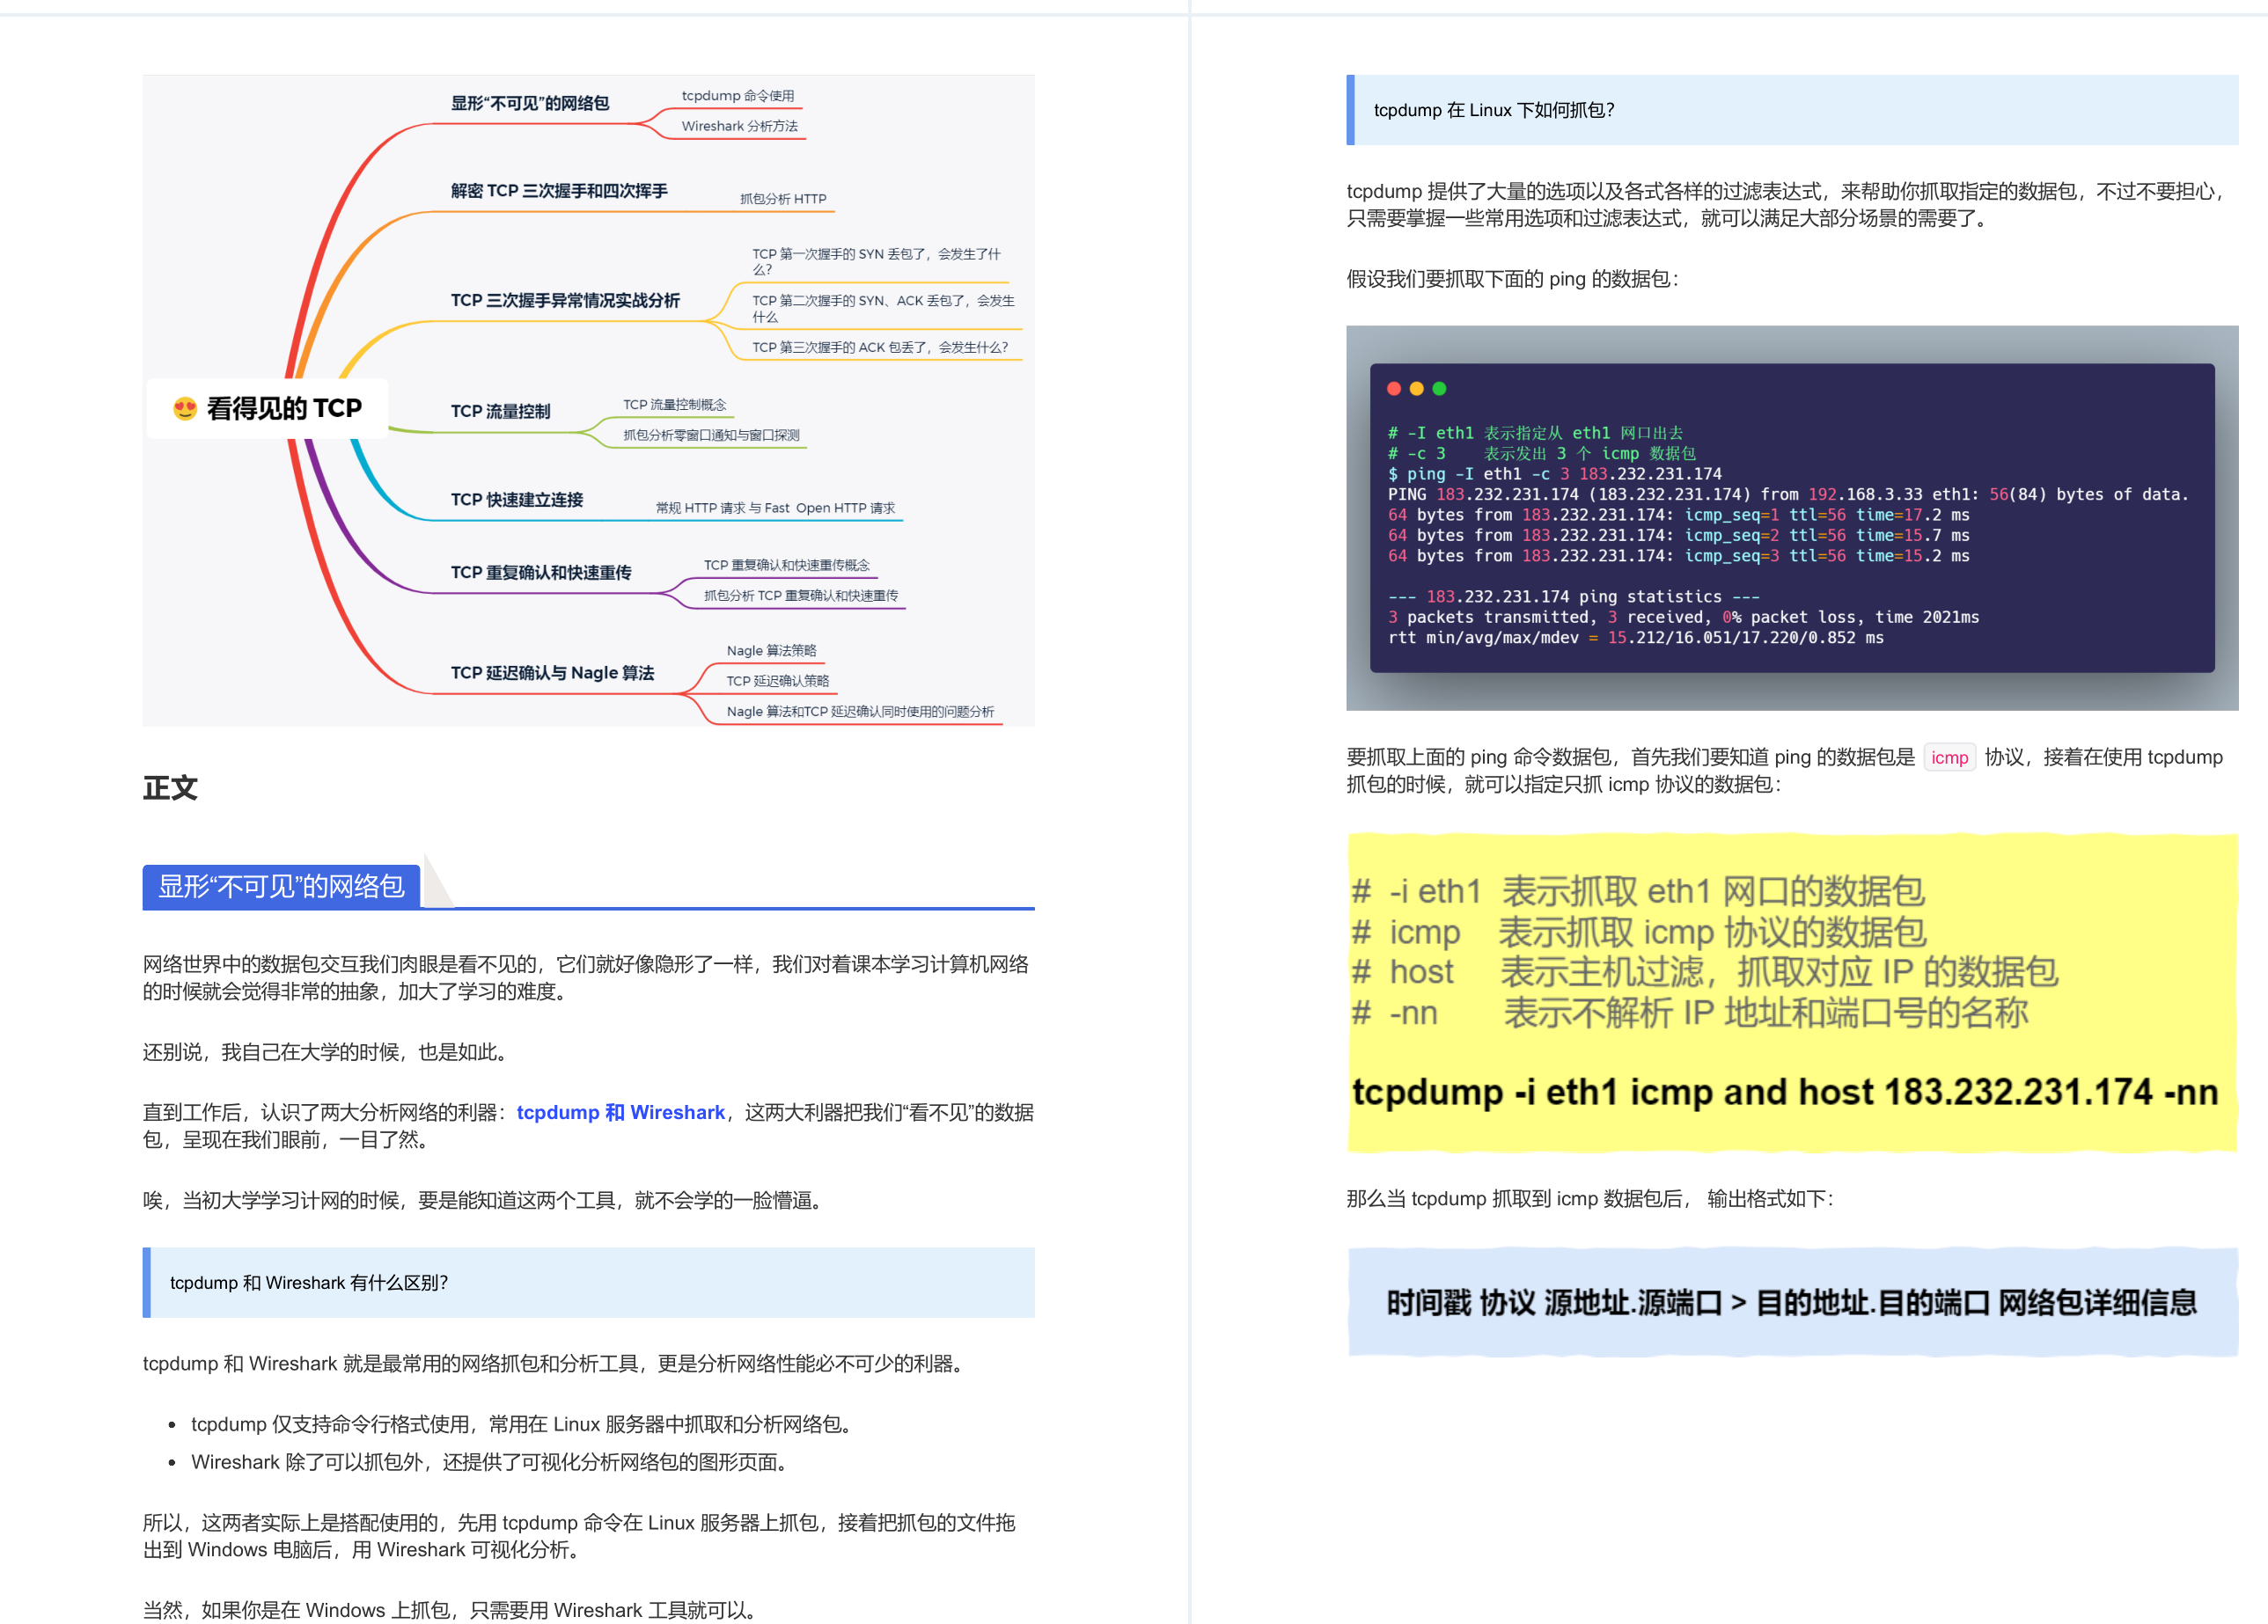Click the yellow dot in the terminal window
Image resolution: width=2268 pixels, height=1624 pixels.
coord(1416,389)
